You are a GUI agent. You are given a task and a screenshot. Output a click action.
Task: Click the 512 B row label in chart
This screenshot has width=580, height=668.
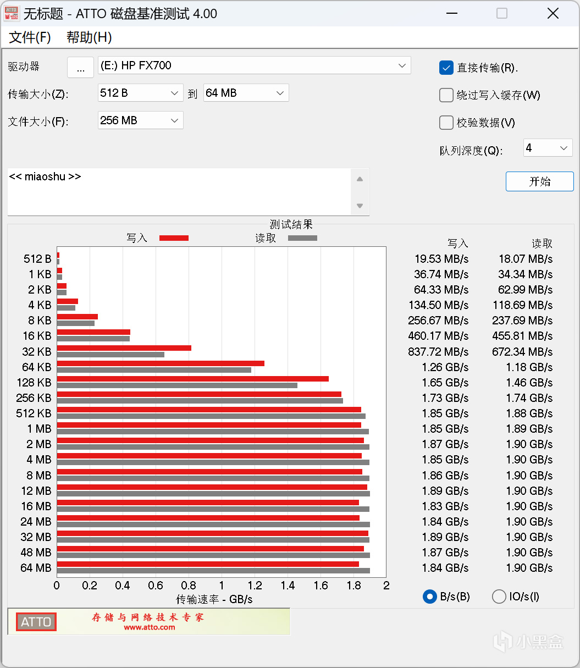tap(37, 259)
